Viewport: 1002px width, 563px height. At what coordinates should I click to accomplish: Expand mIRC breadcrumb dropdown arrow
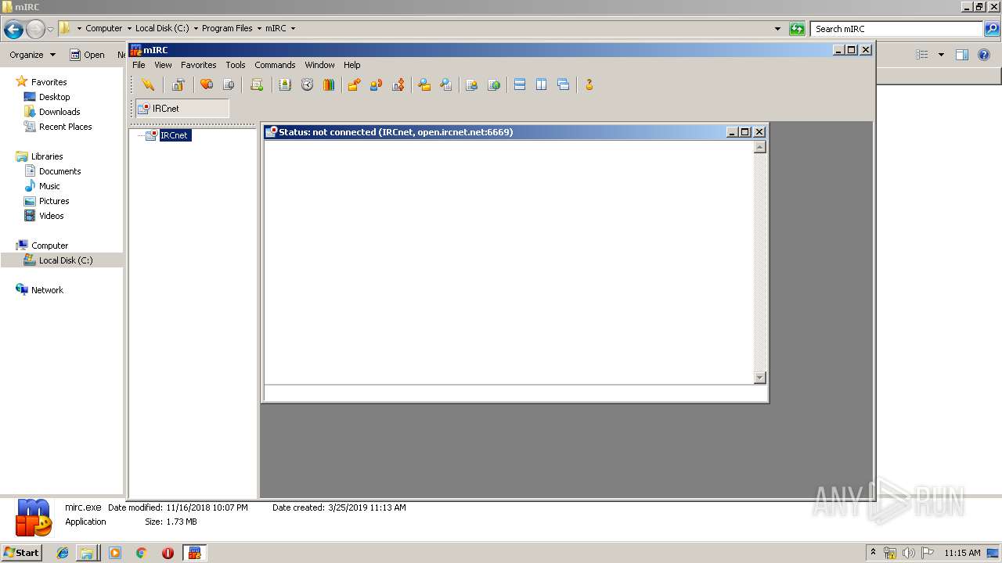point(293,28)
